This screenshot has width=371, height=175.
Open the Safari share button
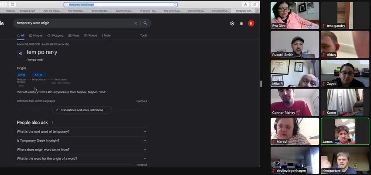[246, 4]
